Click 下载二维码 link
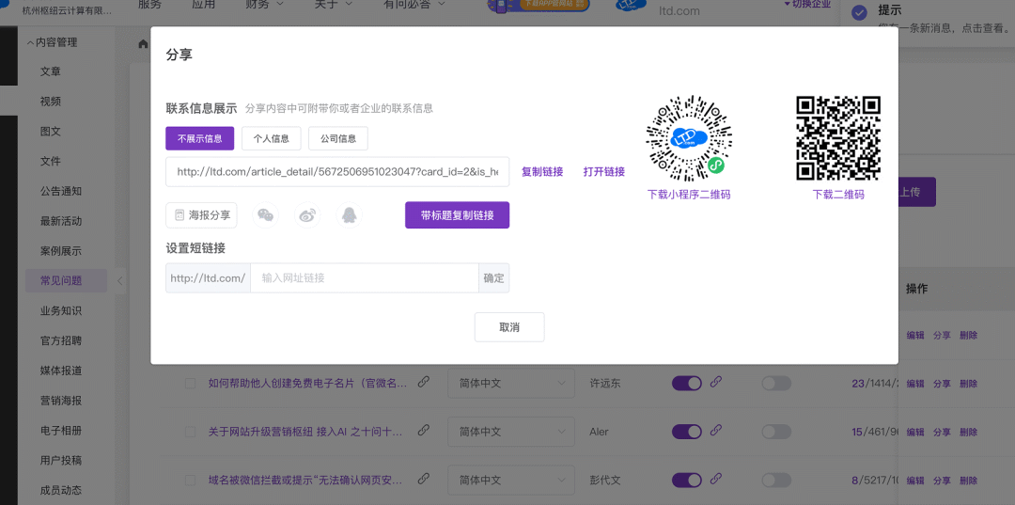Viewport: 1015px width, 505px height. [x=838, y=195]
